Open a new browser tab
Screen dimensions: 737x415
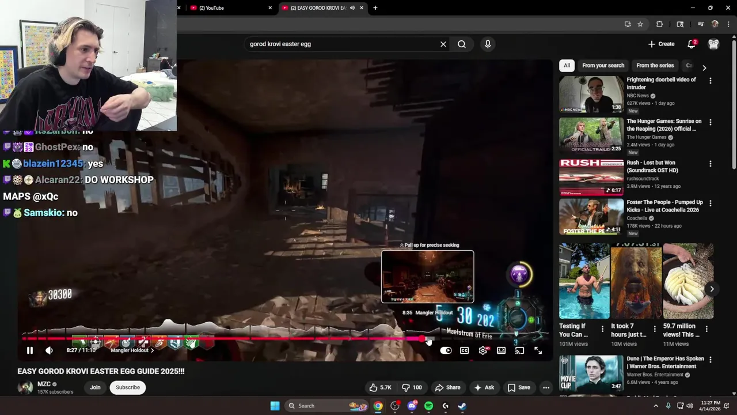(x=375, y=7)
